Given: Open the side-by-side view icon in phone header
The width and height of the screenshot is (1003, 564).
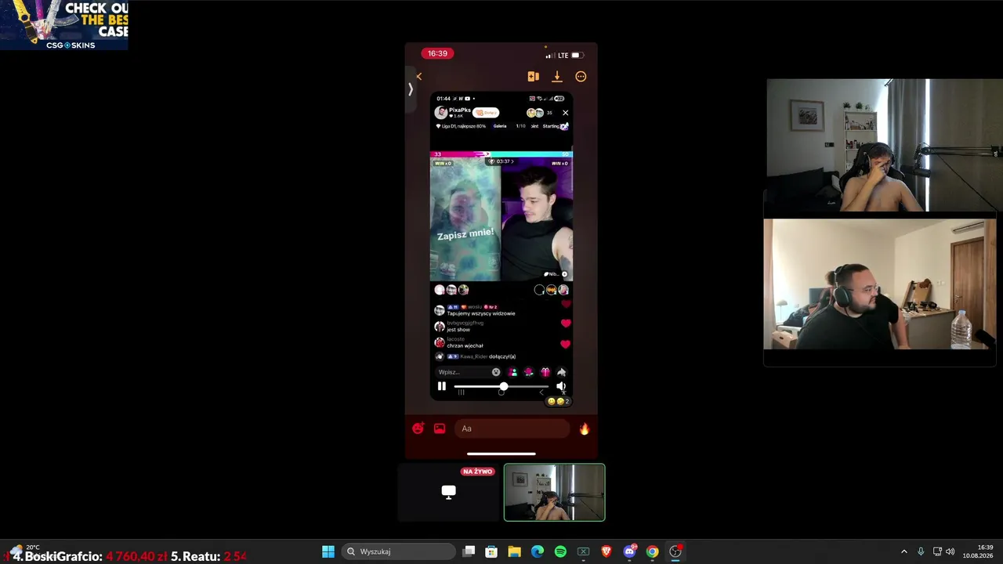Looking at the screenshot, I should click(x=533, y=77).
